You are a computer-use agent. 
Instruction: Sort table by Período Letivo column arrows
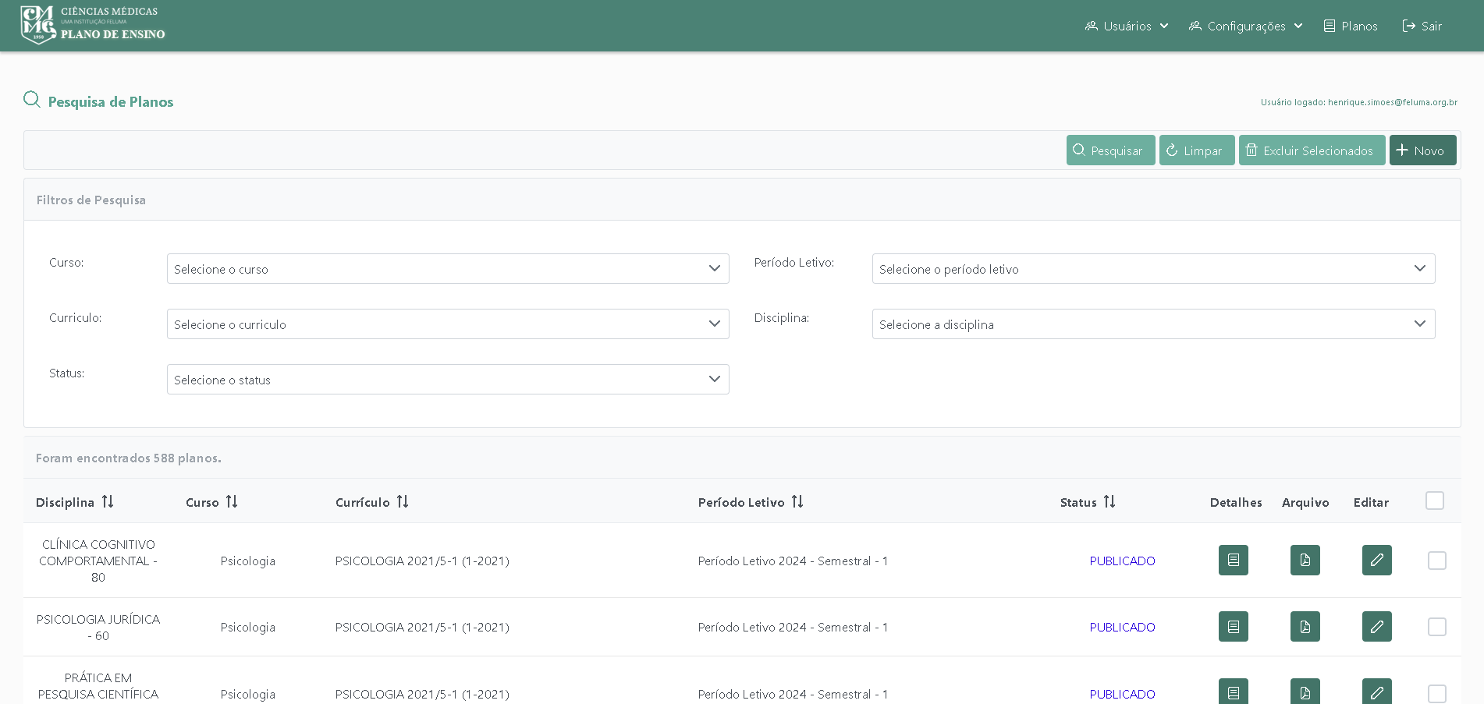pos(797,502)
